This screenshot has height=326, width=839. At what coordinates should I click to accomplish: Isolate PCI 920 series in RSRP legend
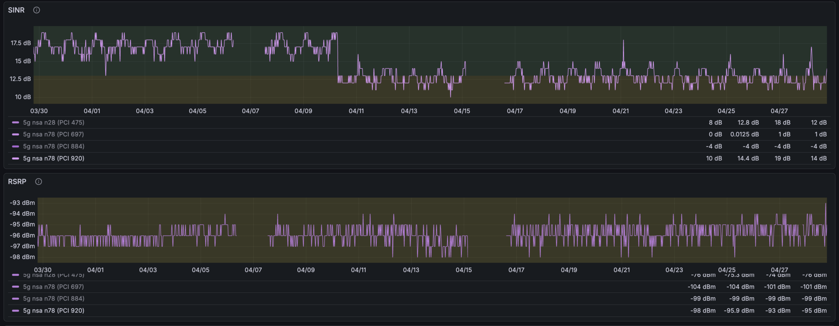[53, 310]
